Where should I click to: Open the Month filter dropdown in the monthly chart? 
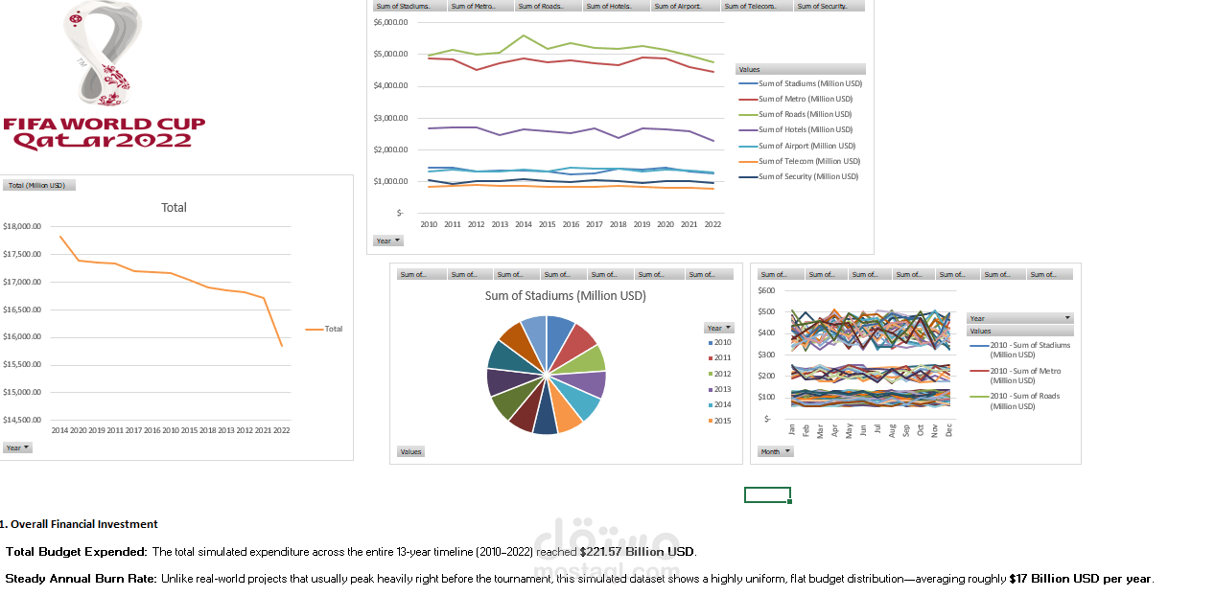[x=776, y=451]
